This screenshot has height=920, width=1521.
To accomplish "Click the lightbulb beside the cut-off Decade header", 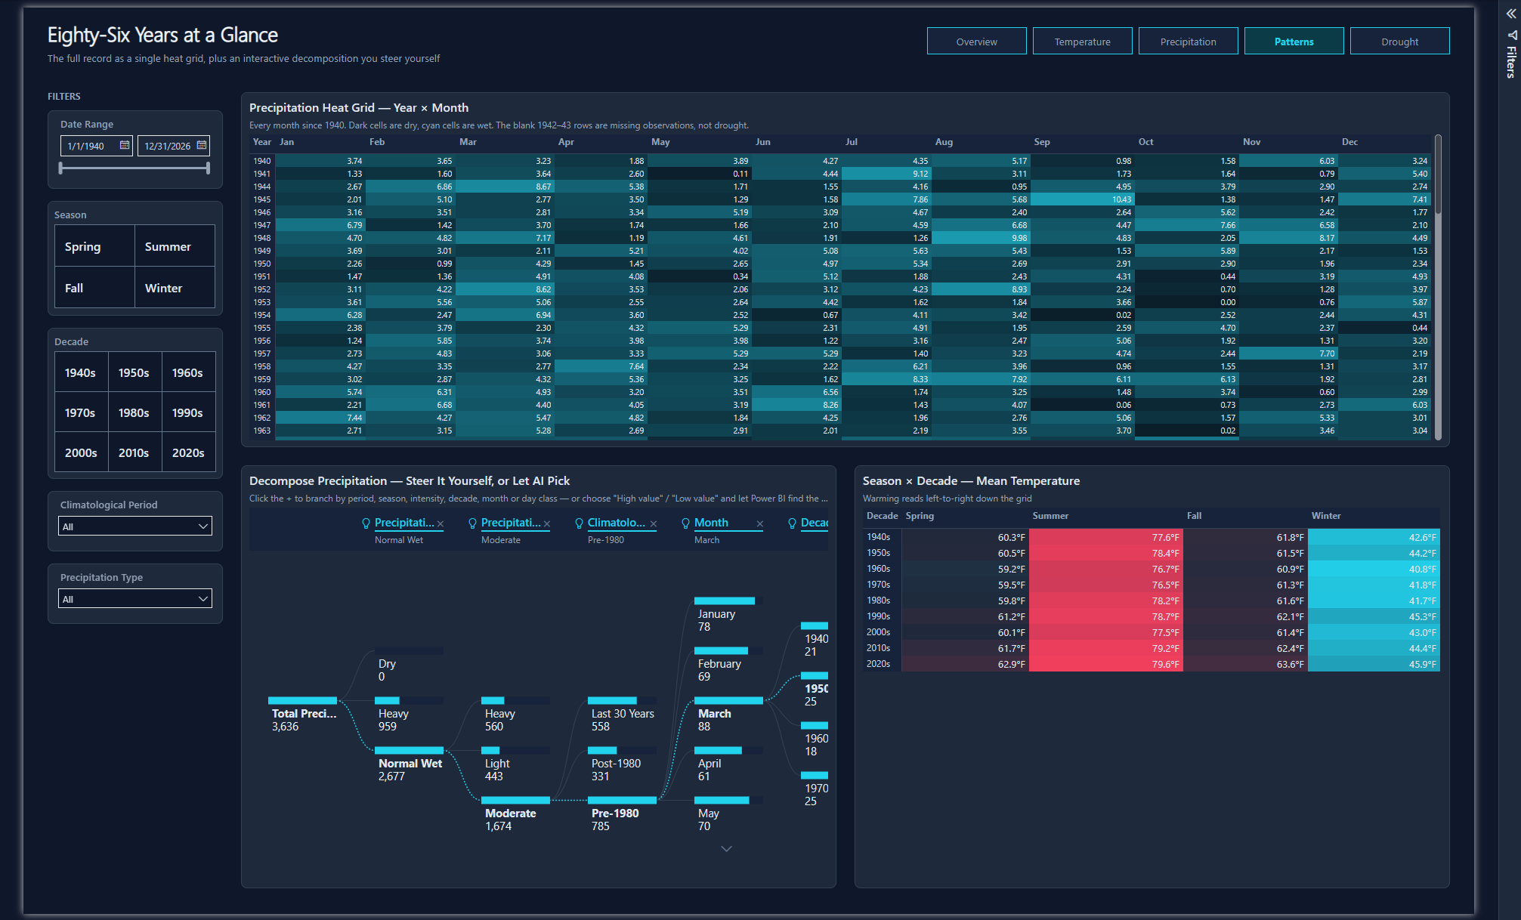I will (x=793, y=523).
